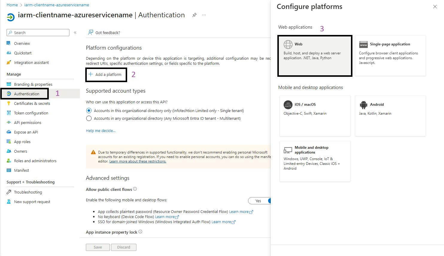This screenshot has height=256, width=444.
Task: Click the Token configuration icon
Action: point(9,113)
